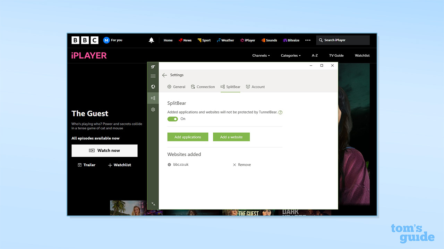Click the globe icon beside bbc.co.uk
Image resolution: width=444 pixels, height=249 pixels.
(x=169, y=165)
